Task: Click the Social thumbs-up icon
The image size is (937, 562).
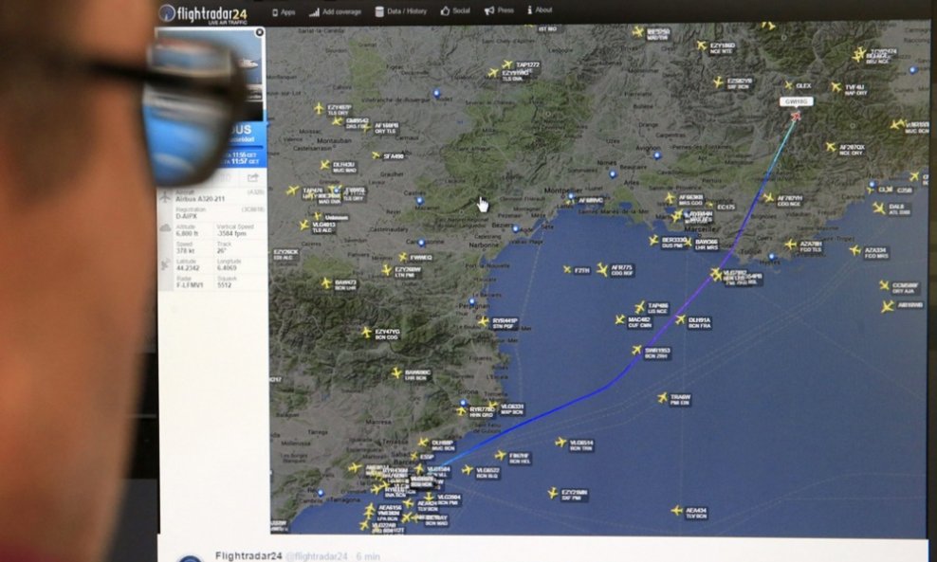Action: click(x=445, y=12)
